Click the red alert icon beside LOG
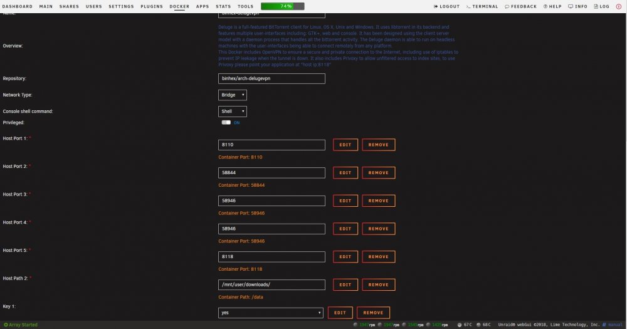The height and width of the screenshot is (329, 627). (619, 6)
